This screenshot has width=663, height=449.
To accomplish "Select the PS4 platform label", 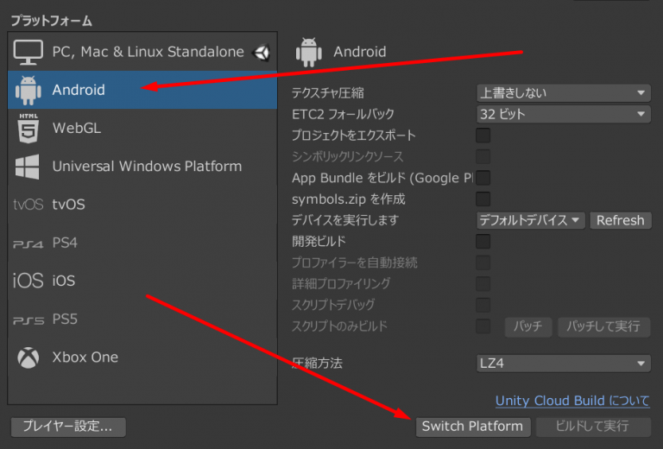I will (65, 243).
